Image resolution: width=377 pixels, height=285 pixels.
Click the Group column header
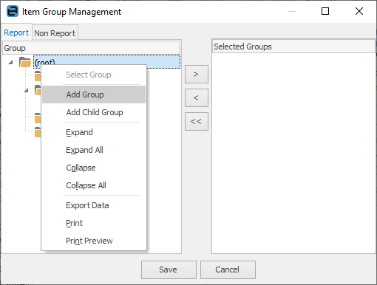91,48
